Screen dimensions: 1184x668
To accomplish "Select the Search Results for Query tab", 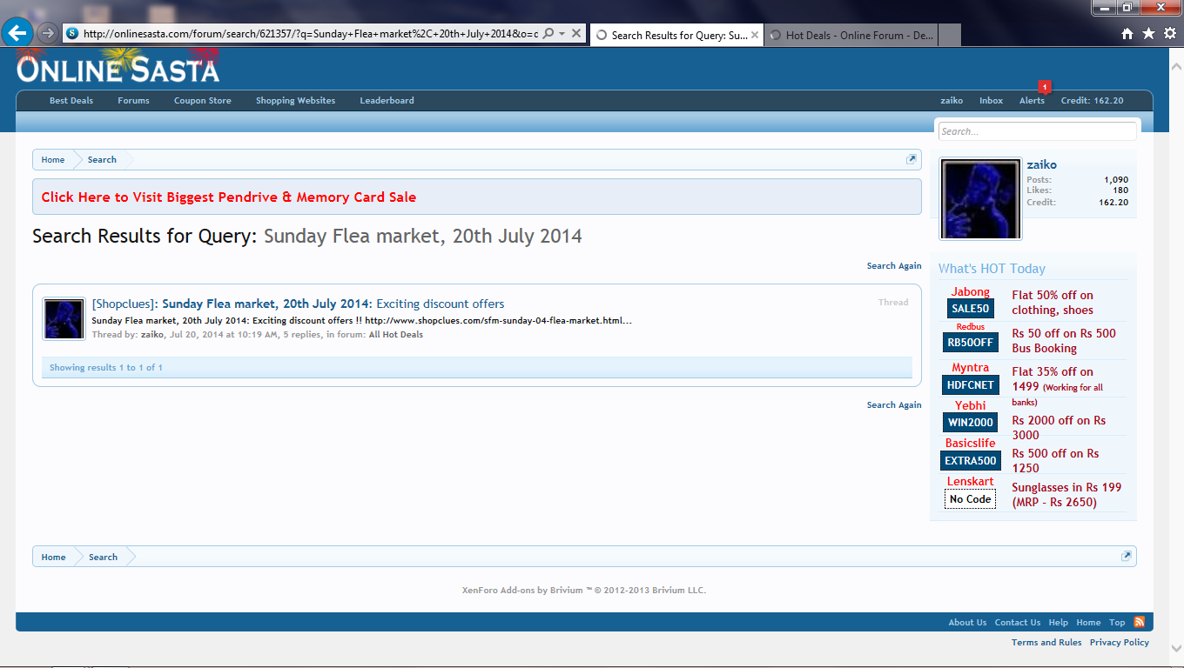I will click(676, 35).
